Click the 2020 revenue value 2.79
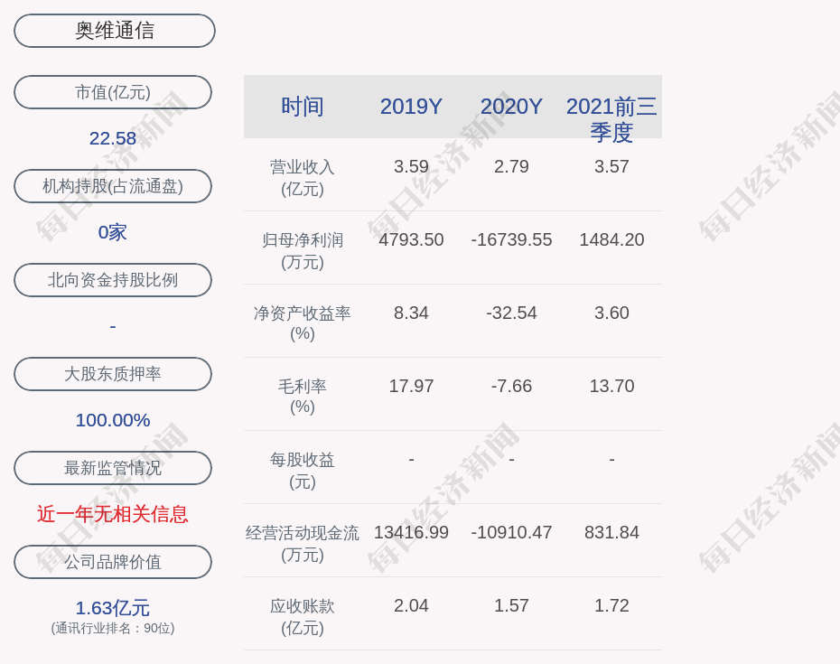Image resolution: width=840 pixels, height=664 pixels. coord(511,166)
